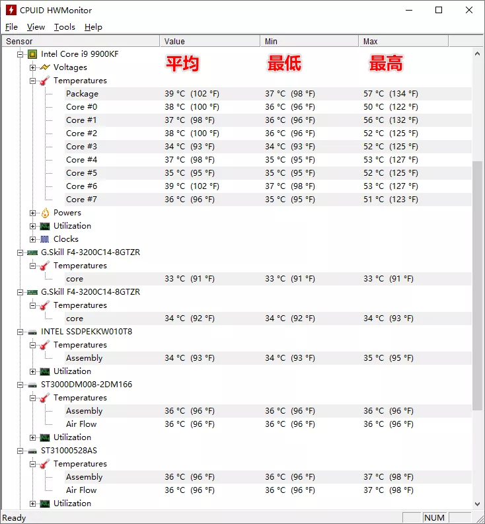Select the Core #3 row
This screenshot has height=524, width=485.
click(x=268, y=147)
